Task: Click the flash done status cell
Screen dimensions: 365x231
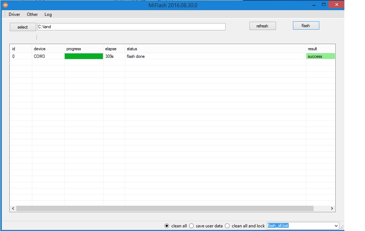Action: click(215, 56)
